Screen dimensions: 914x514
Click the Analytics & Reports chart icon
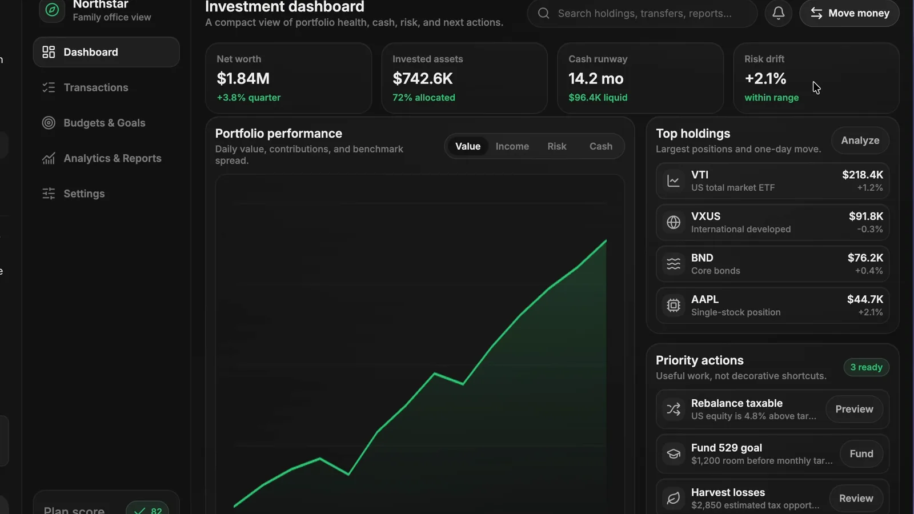click(49, 158)
